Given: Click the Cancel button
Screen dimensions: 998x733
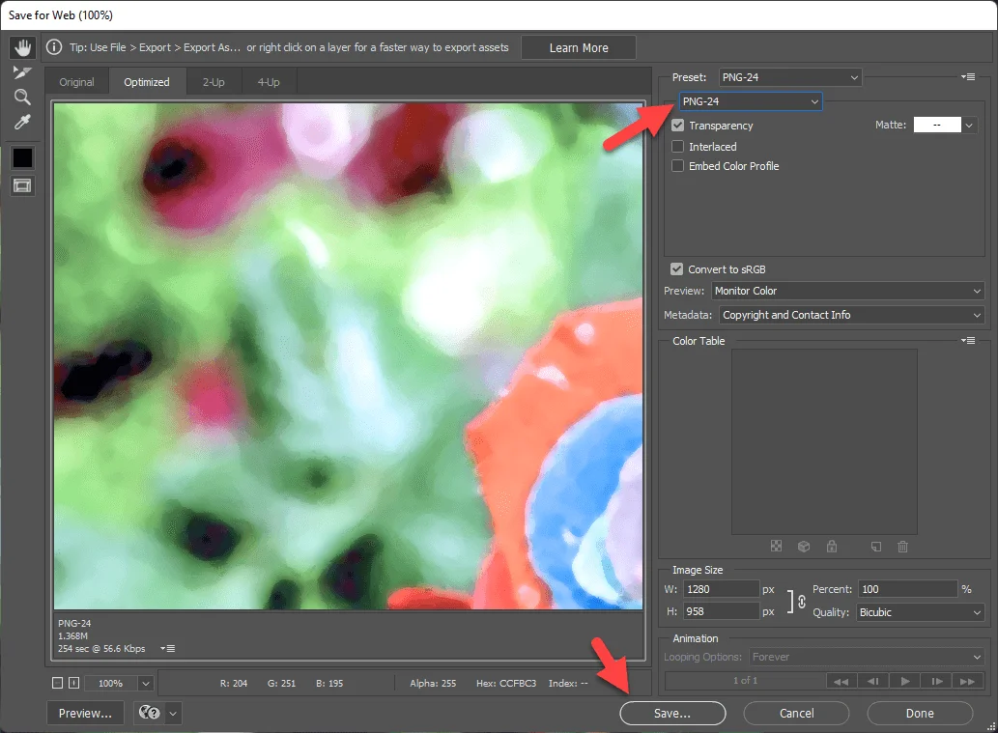Looking at the screenshot, I should coord(796,714).
